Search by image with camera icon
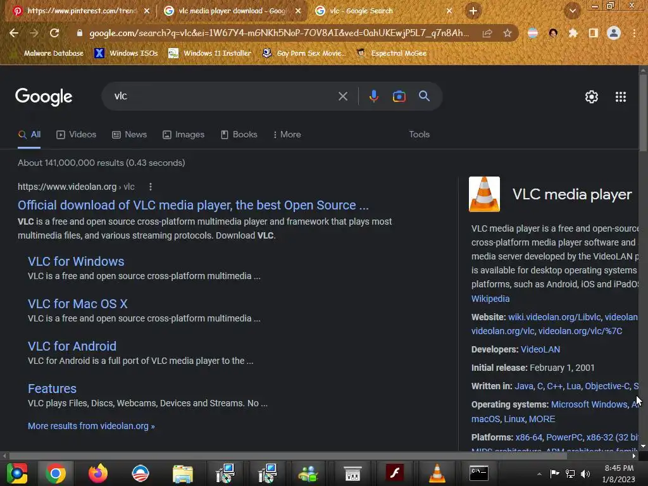648x486 pixels. tap(399, 96)
